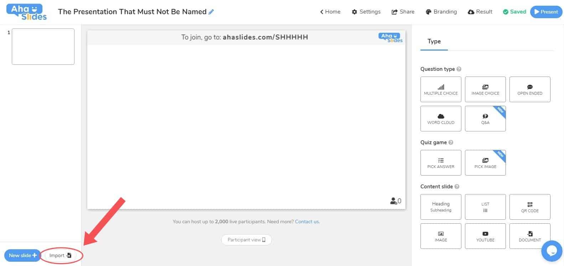Follow the Contact us link
Screen dimensions: 564x266
(x=307, y=221)
